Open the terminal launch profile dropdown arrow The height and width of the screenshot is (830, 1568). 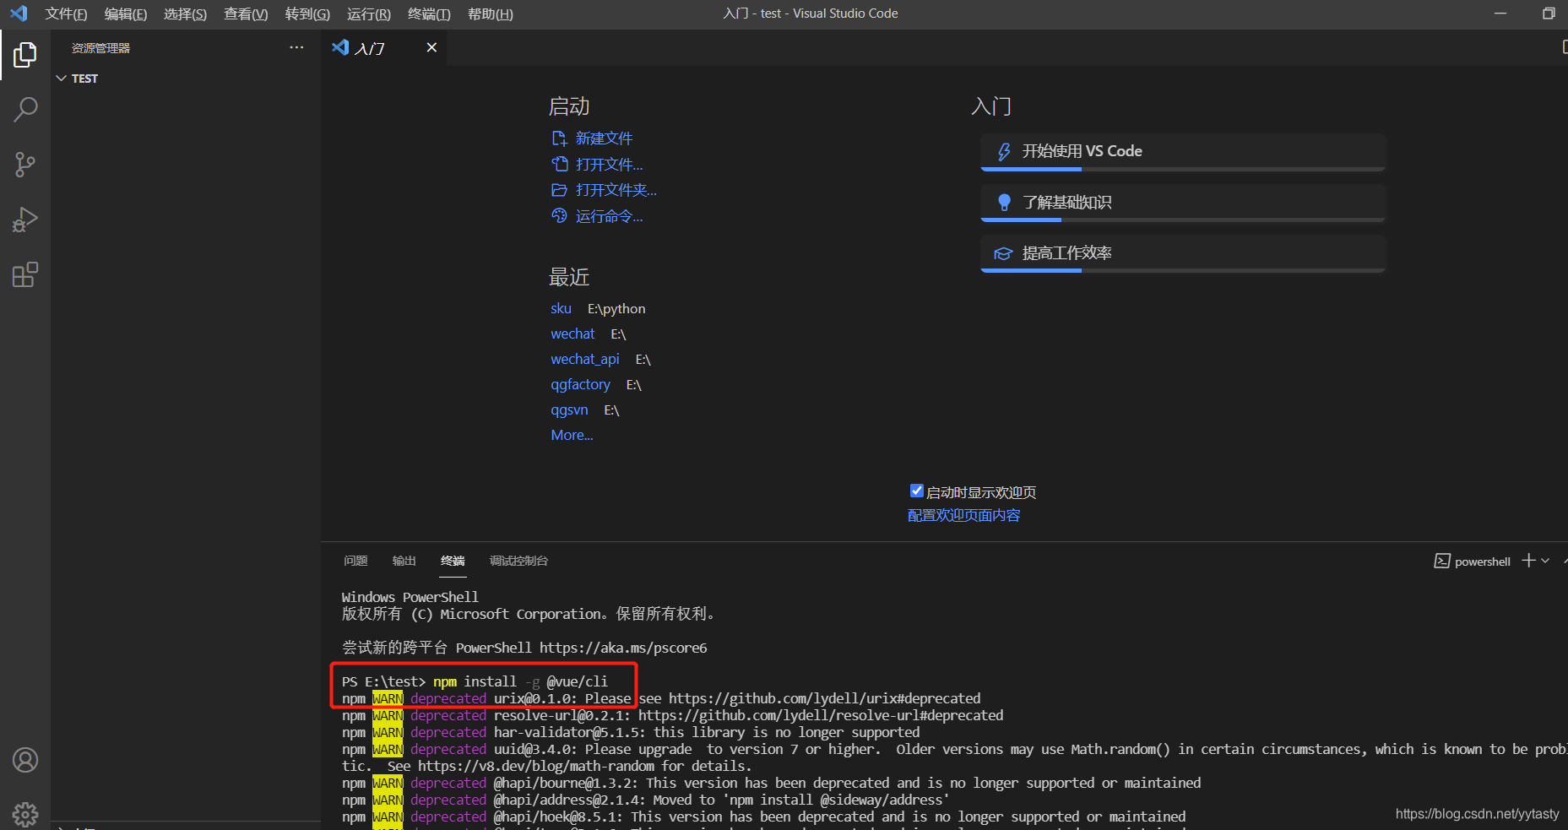[x=1545, y=561]
